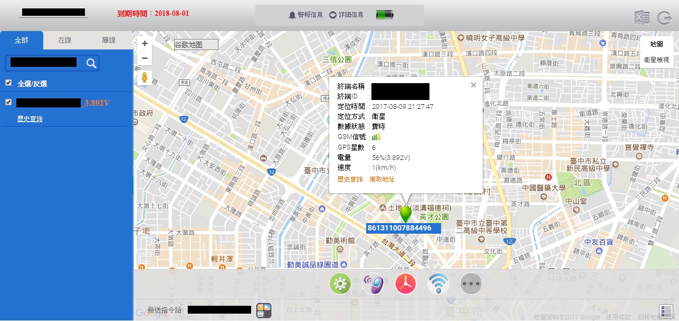The height and width of the screenshot is (321, 679).
Task: Switch to the 離線 tab
Action: pyautogui.click(x=109, y=41)
